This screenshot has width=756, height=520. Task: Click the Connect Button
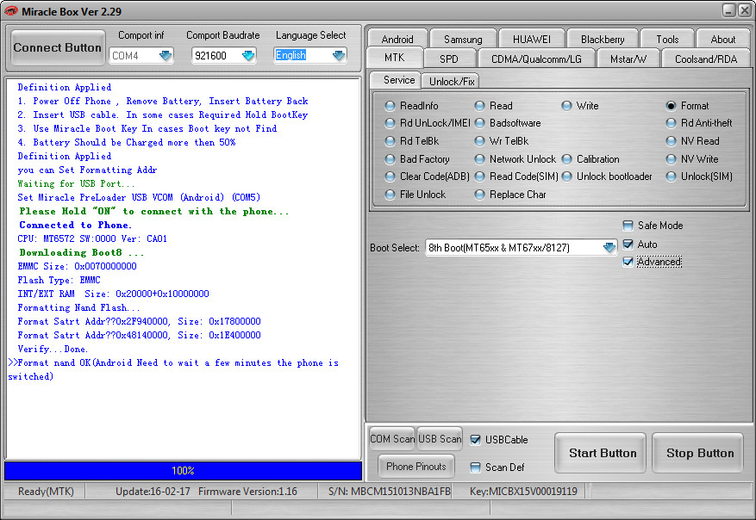point(57,48)
